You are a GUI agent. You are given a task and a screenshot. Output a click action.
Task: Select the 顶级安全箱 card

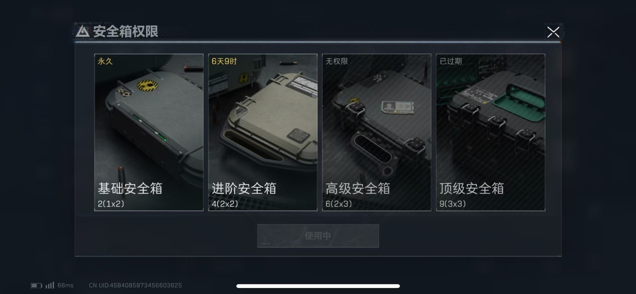[x=491, y=132]
